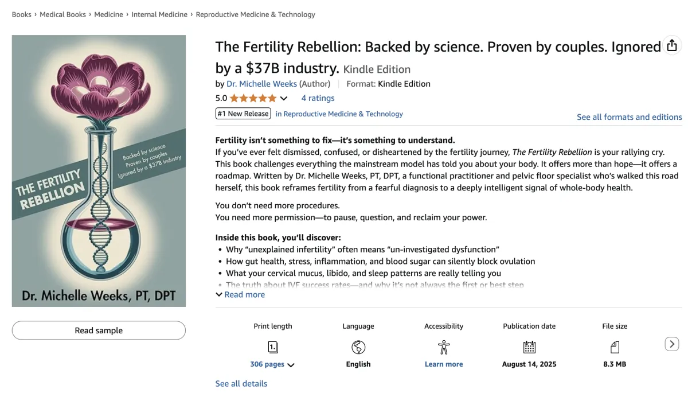This screenshot has height=393, width=688.
Task: Click See all details link
Action: (241, 383)
